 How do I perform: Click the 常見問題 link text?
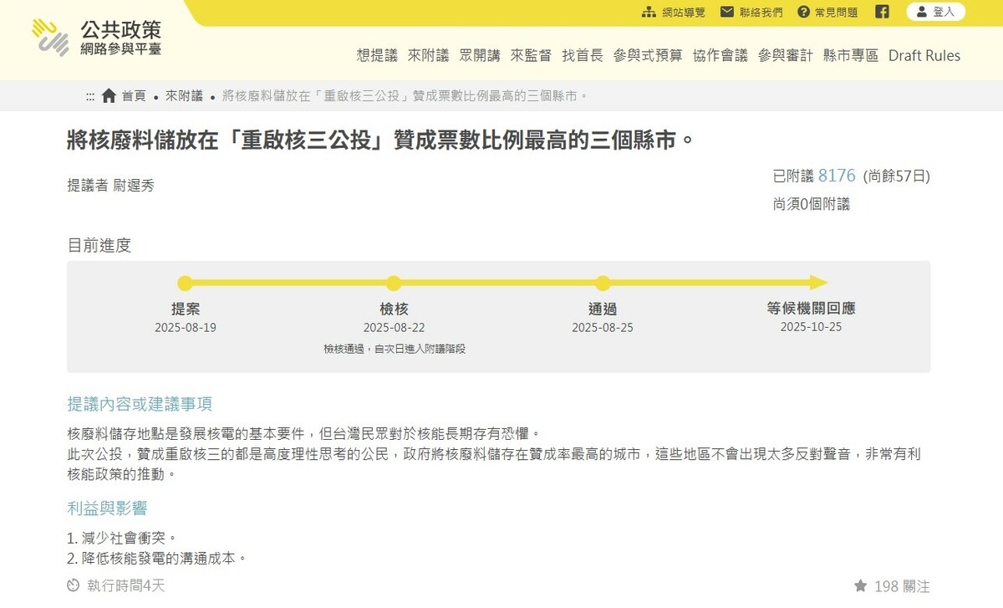tap(838, 13)
